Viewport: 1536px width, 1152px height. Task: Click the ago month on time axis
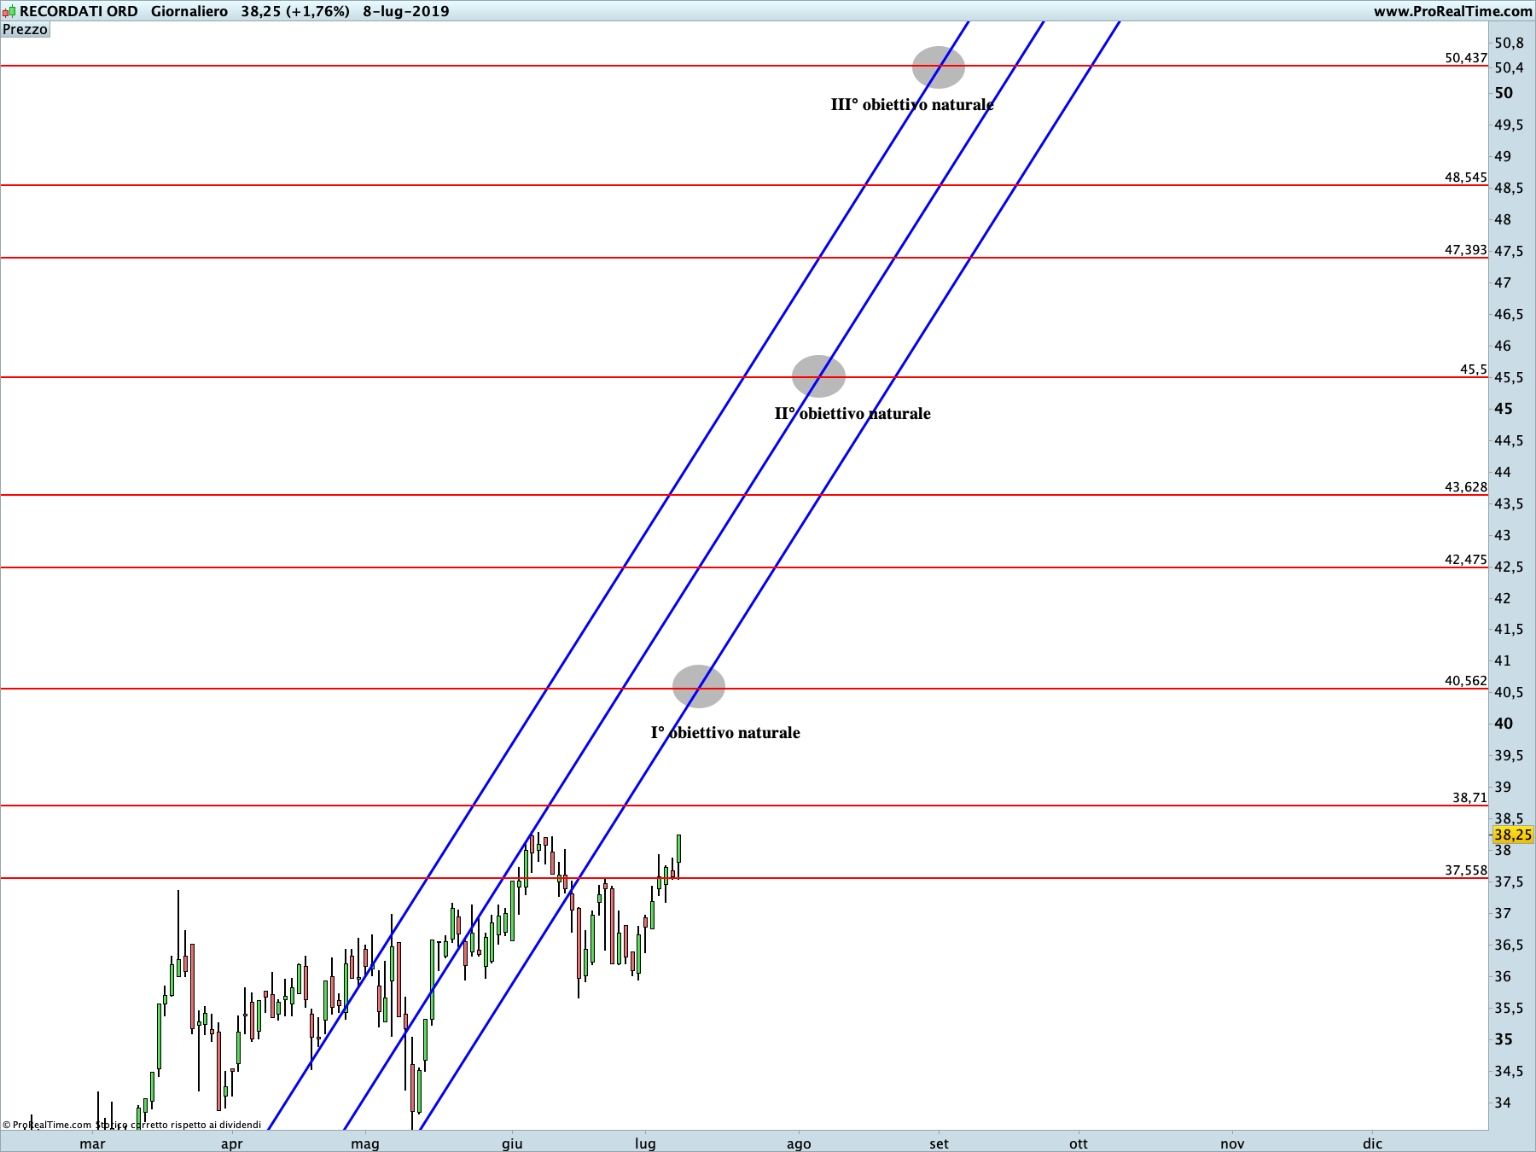pyautogui.click(x=799, y=1143)
